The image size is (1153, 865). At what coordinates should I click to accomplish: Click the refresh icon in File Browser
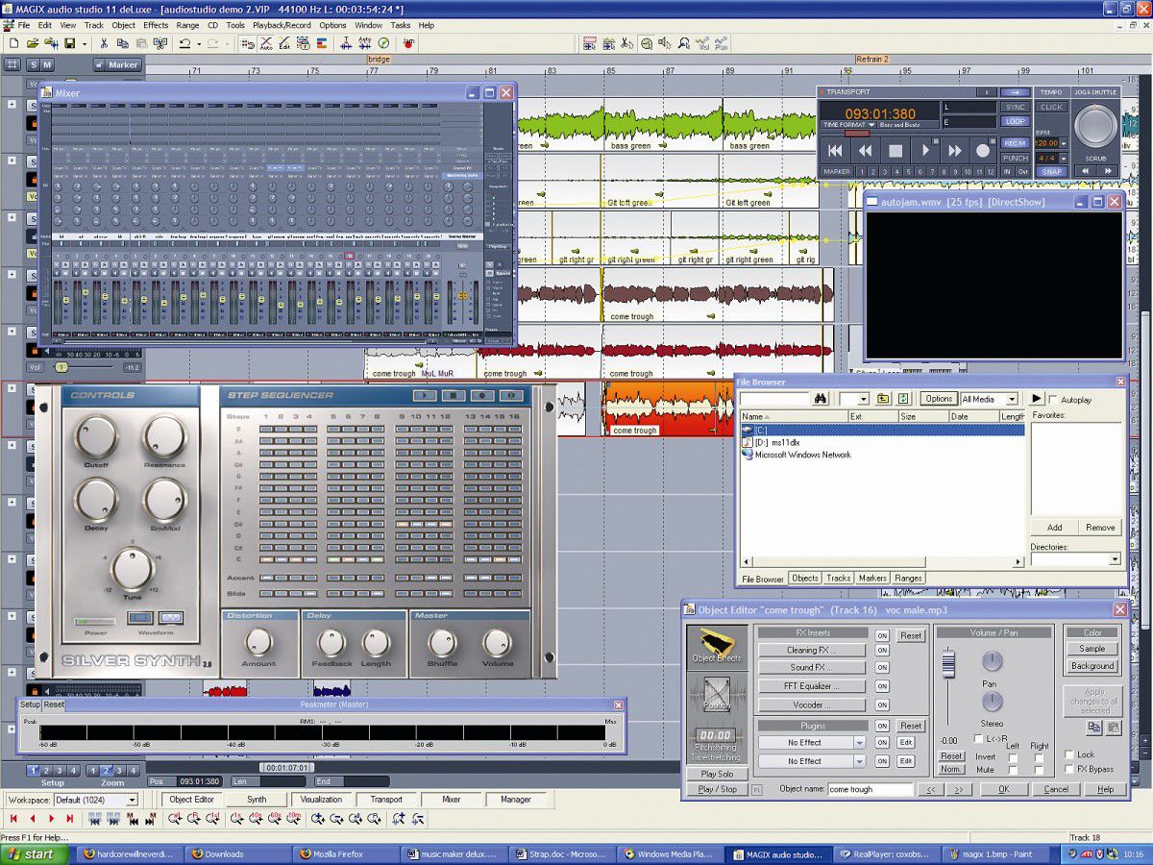pyautogui.click(x=902, y=399)
